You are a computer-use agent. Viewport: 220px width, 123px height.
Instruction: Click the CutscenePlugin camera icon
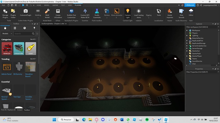(26, 11)
